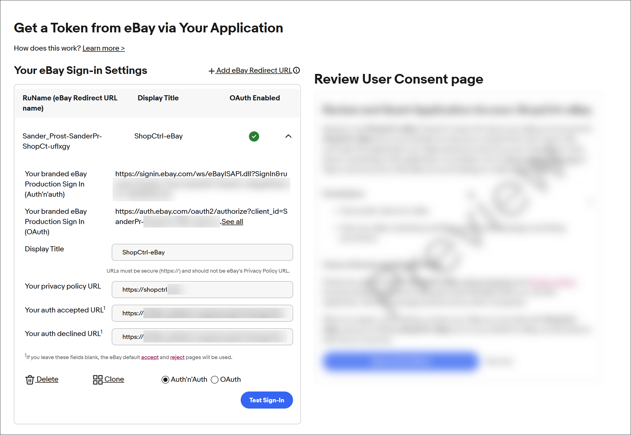Click the Display Title column header
The height and width of the screenshot is (435, 631).
(158, 98)
